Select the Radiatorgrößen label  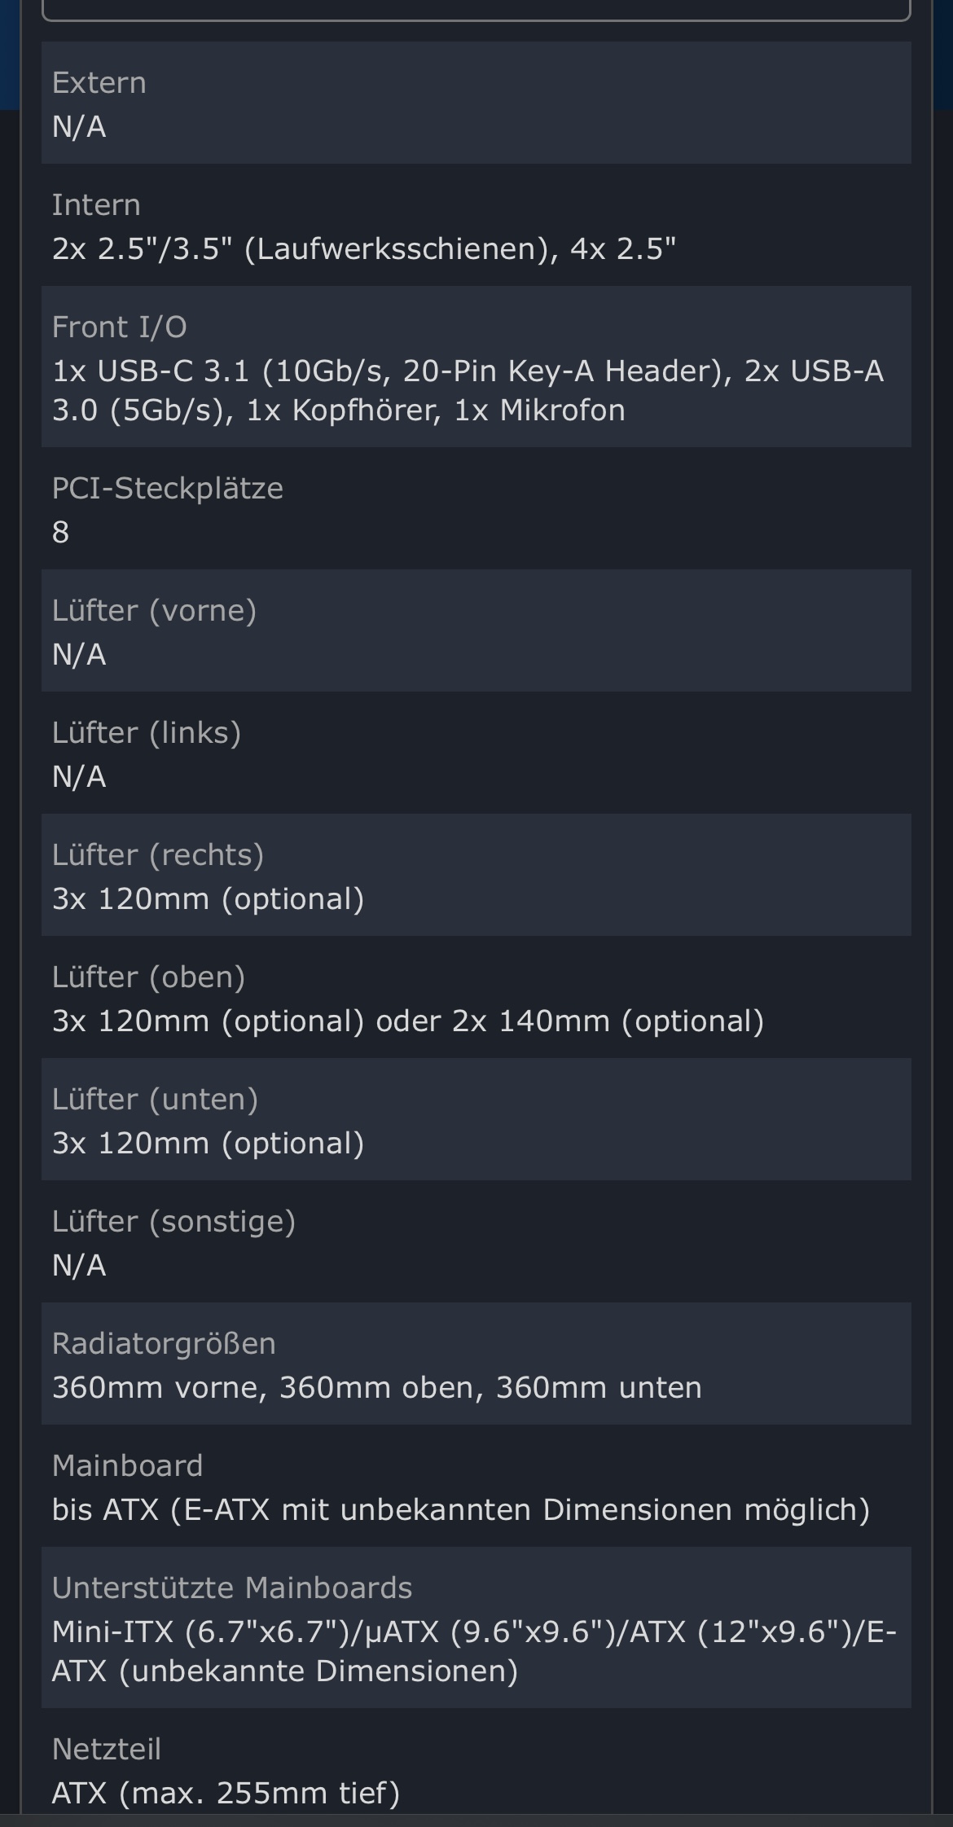164,1344
